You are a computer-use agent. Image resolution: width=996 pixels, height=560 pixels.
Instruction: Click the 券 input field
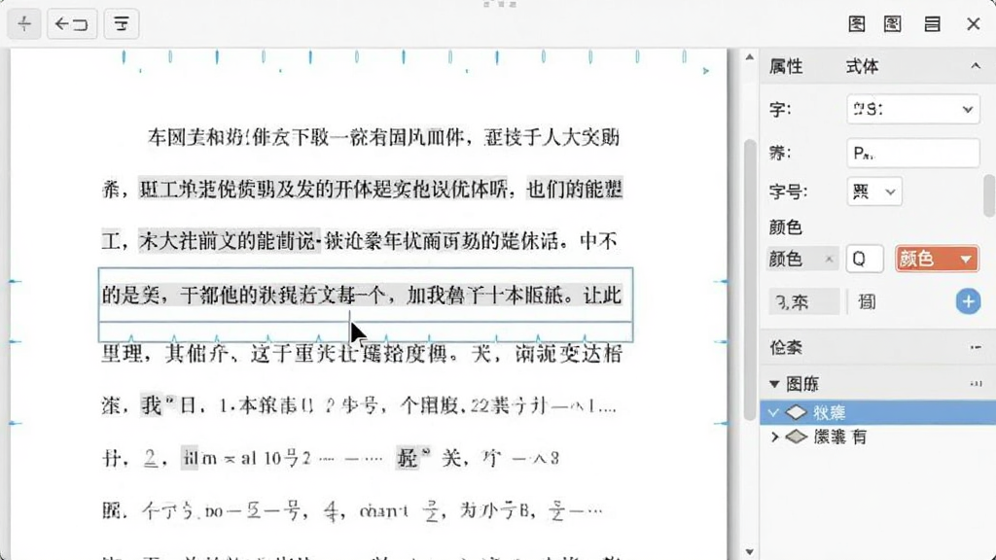912,153
